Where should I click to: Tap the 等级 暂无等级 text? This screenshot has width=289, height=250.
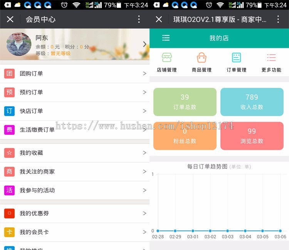click(x=53, y=54)
